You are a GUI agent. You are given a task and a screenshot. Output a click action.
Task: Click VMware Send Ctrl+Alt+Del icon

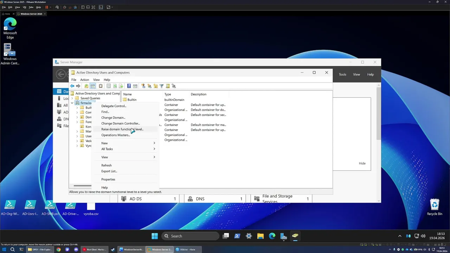point(57,7)
